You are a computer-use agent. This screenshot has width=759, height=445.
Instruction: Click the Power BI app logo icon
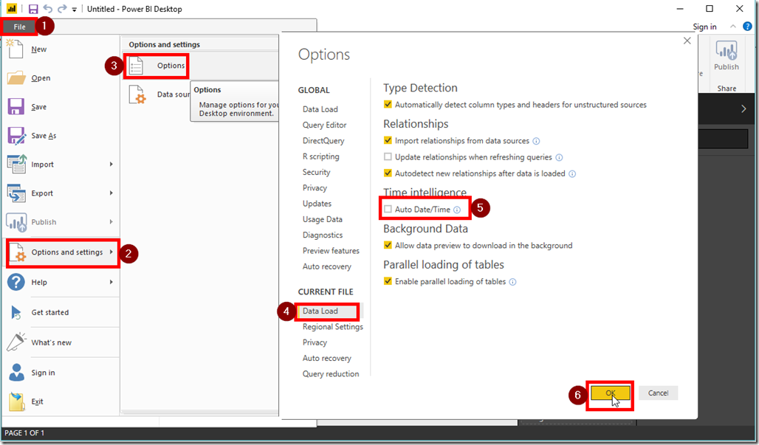[x=12, y=9]
